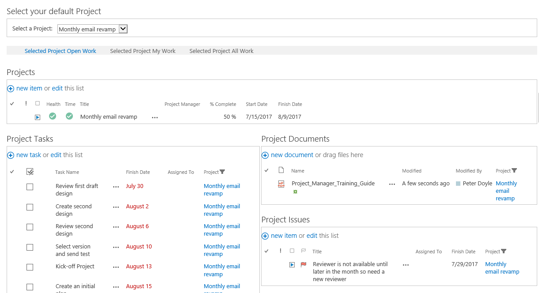Click the filter icon on Project Issues' Project column

[504, 252]
